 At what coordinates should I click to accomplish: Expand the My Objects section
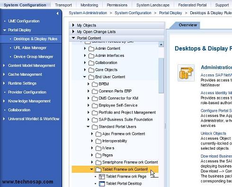(x=73, y=25)
